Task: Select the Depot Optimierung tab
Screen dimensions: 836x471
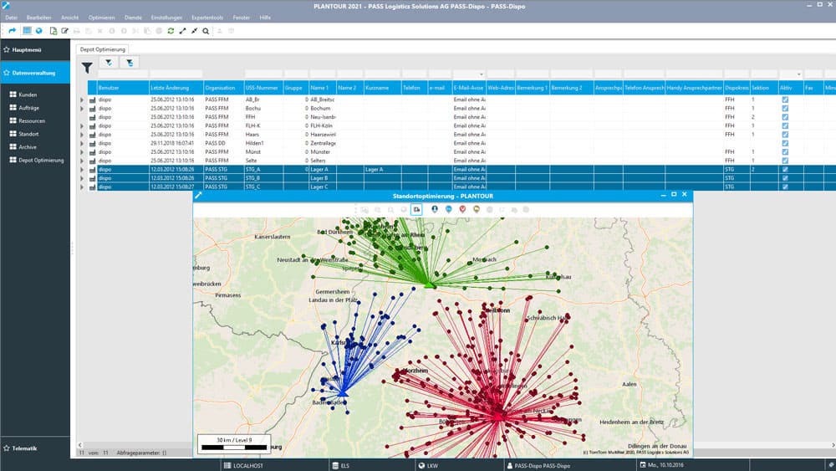Action: 102,49
